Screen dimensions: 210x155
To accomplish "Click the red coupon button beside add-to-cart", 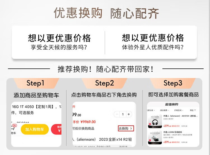I will pyautogui.click(x=56, y=129).
